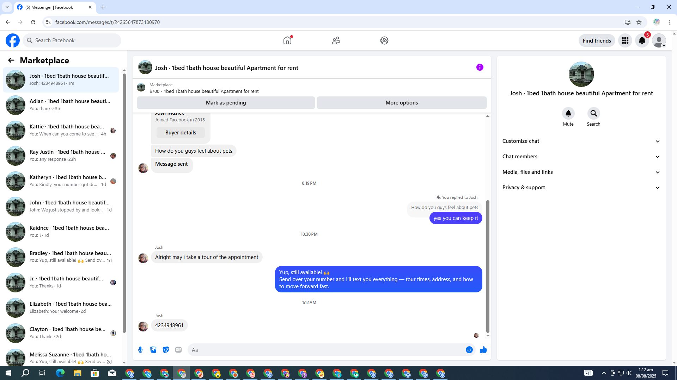Expand Media, files and links section
677x380 pixels.
581,172
